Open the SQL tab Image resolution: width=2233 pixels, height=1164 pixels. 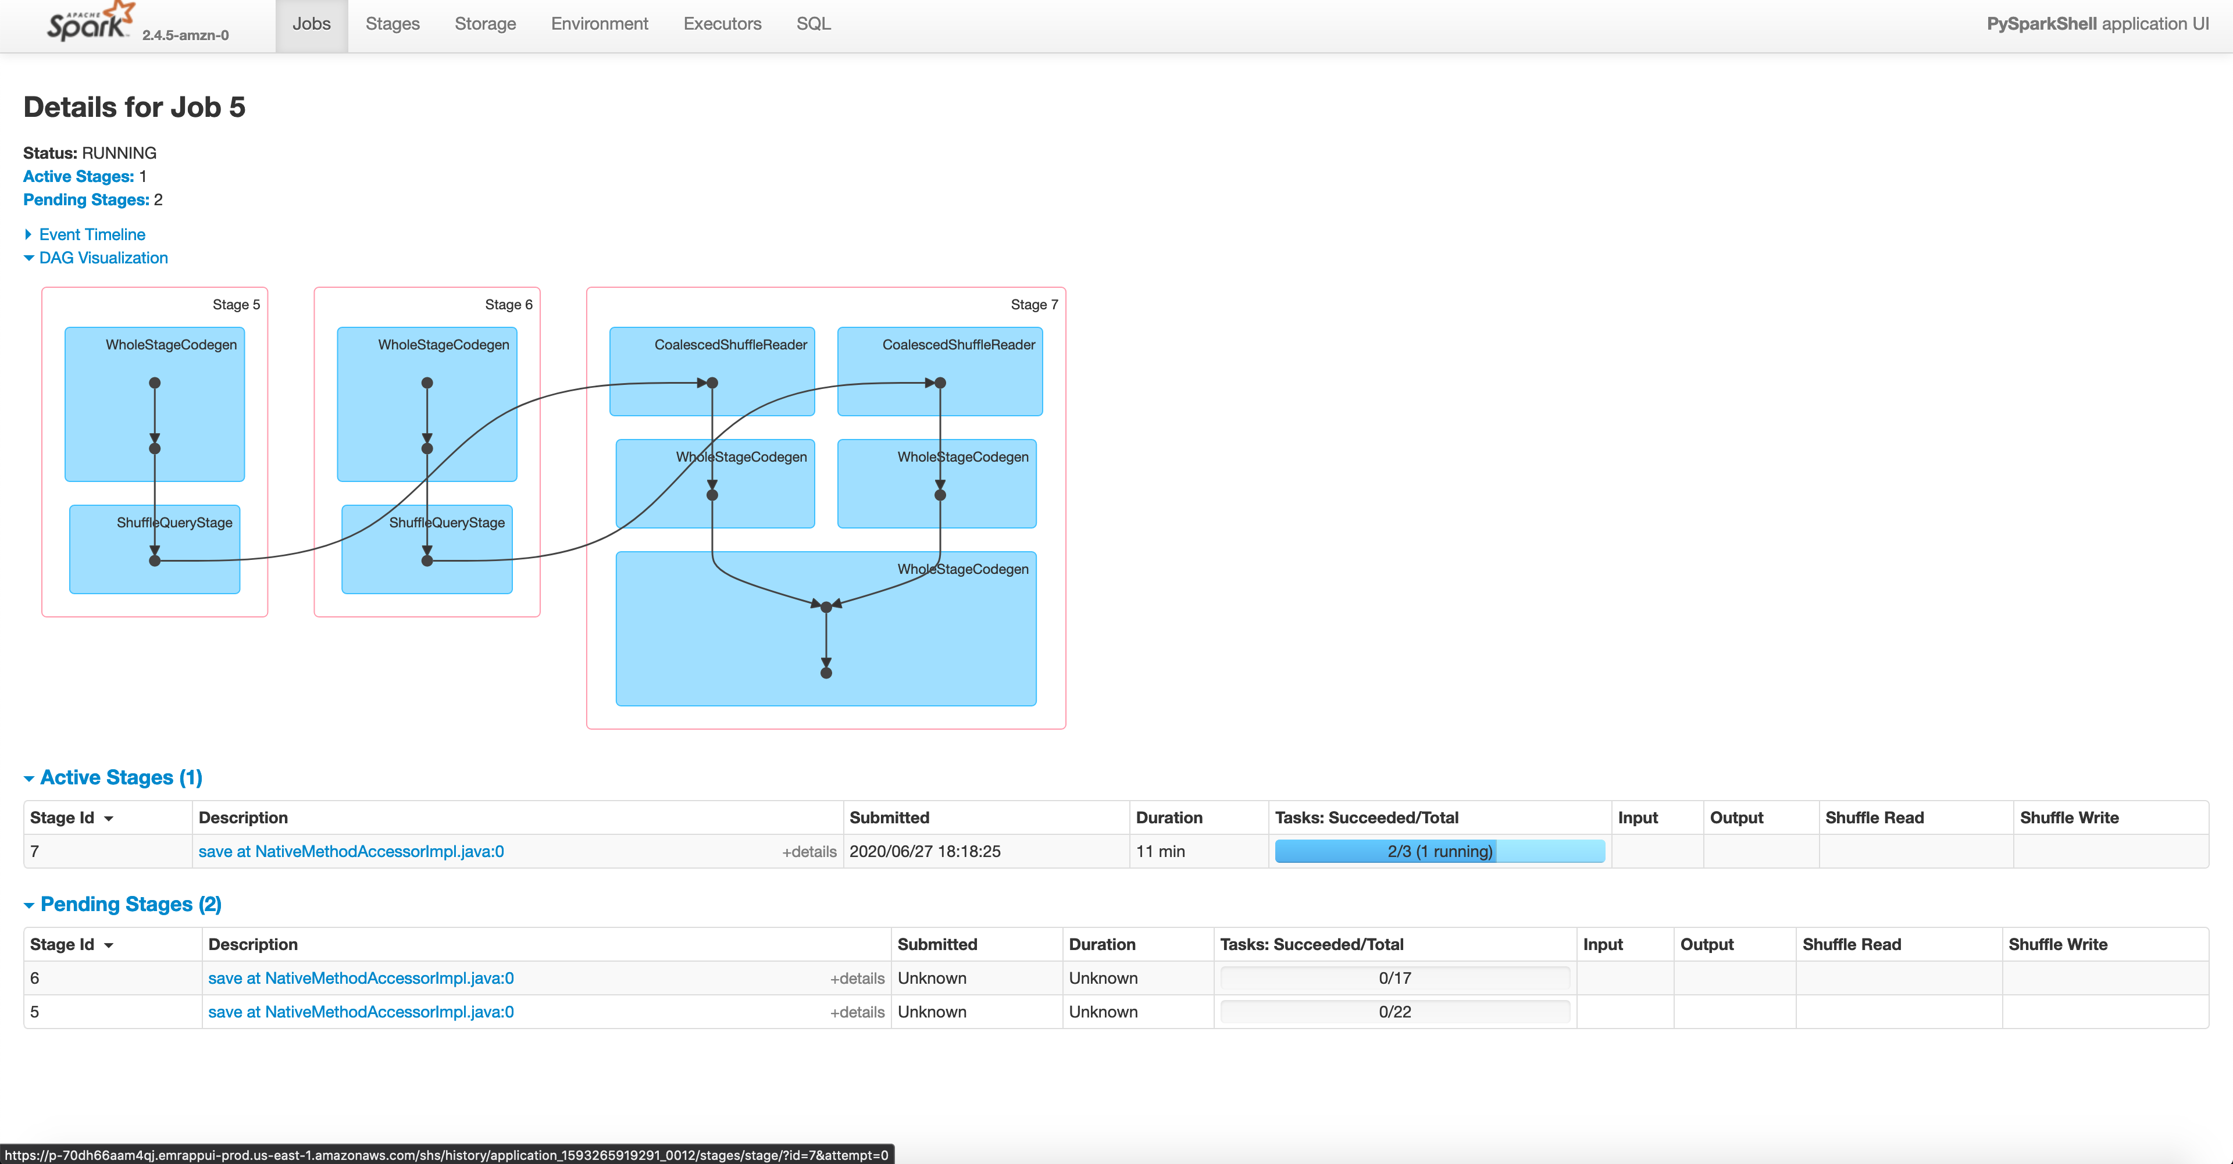point(812,24)
